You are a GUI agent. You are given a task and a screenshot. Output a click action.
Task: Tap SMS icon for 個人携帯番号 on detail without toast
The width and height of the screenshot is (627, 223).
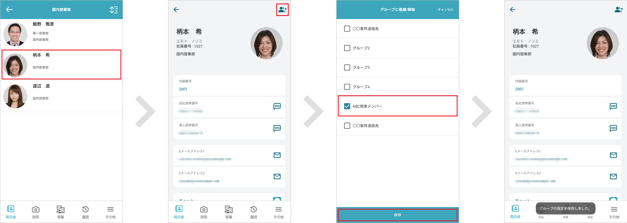(x=277, y=128)
